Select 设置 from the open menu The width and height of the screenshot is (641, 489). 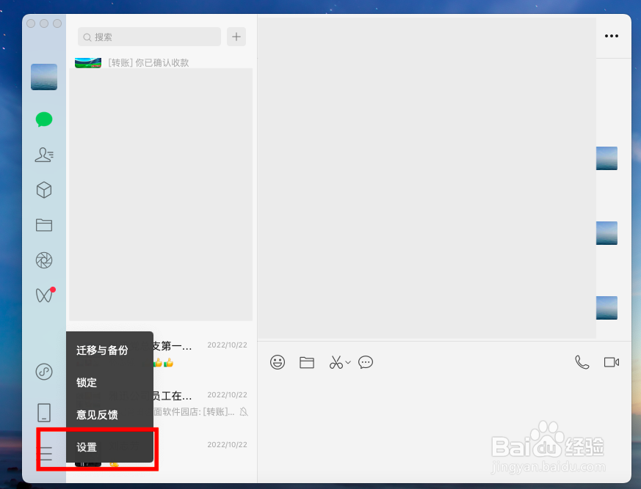click(x=86, y=446)
